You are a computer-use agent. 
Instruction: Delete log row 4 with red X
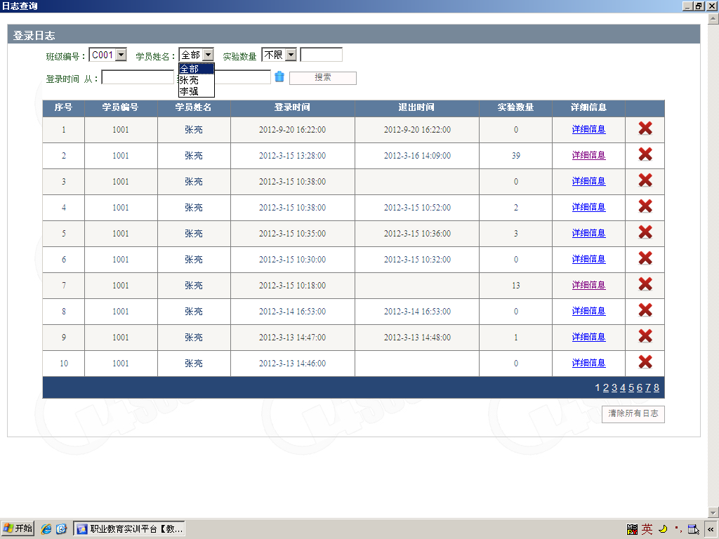coord(645,206)
